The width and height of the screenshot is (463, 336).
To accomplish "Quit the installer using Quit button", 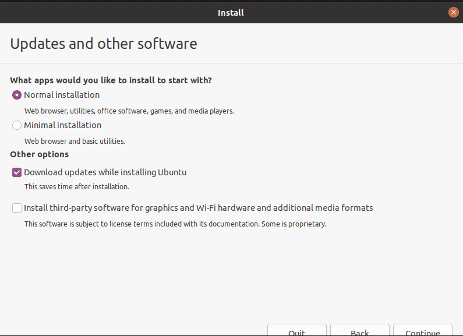I will (297, 331).
